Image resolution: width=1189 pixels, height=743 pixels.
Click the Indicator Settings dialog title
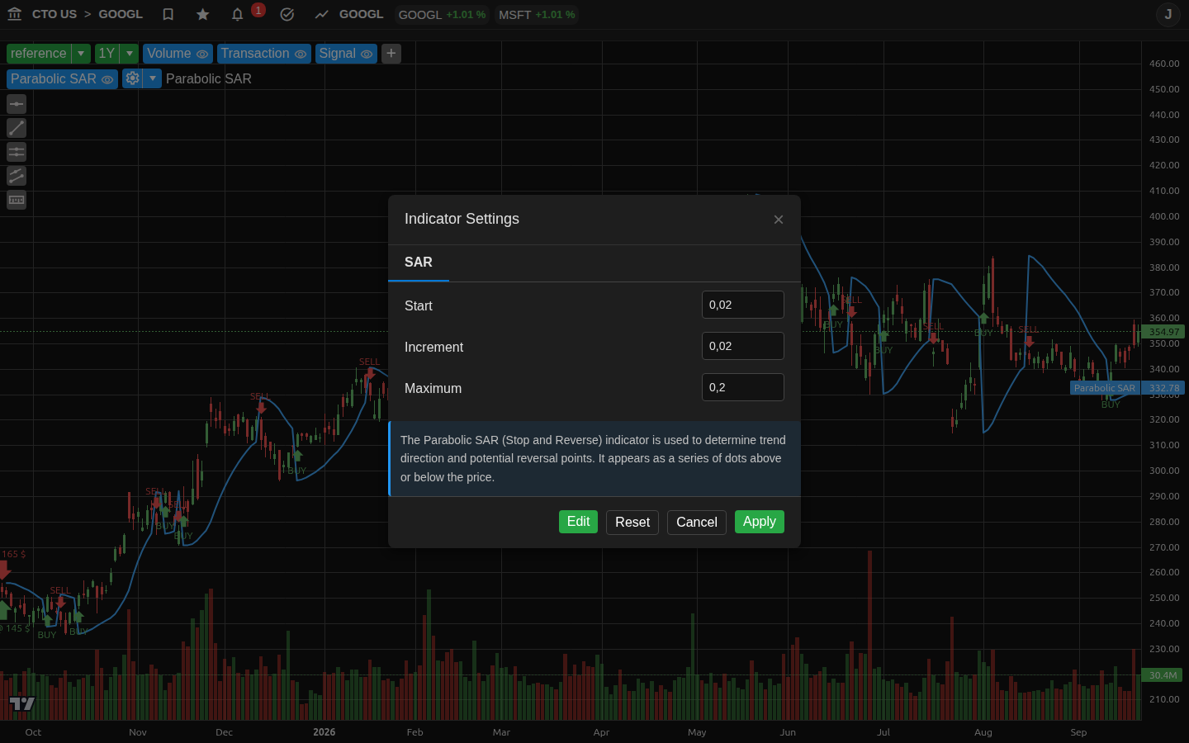coord(462,219)
